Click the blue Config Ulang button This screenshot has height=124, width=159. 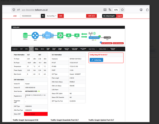tap(96, 60)
